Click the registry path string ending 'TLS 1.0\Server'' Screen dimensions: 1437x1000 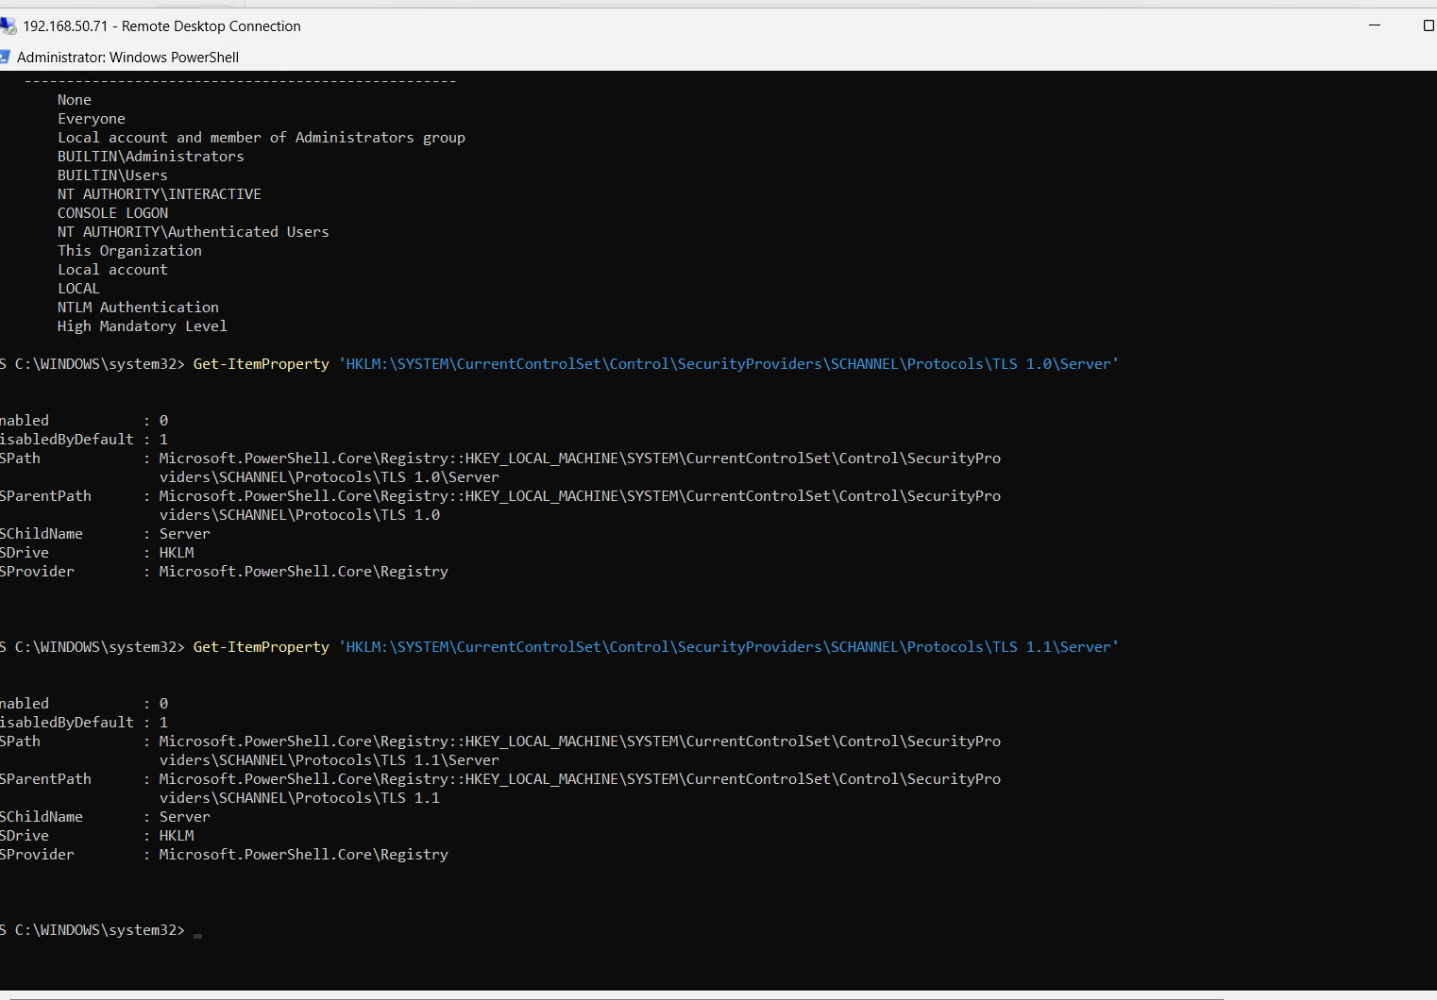(729, 364)
